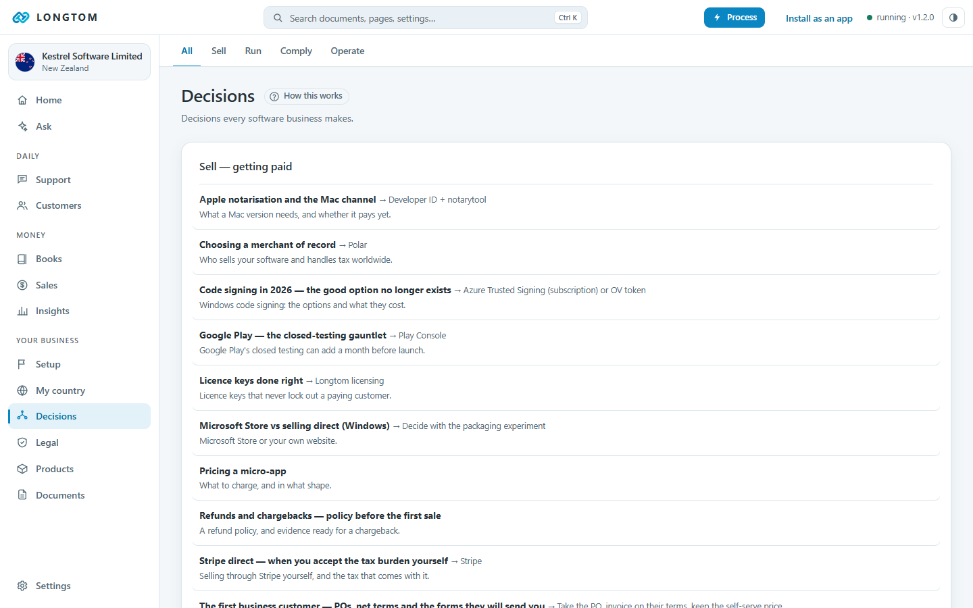Click the running v1.2.0 status indicator
This screenshot has height=608, width=973.
900,18
